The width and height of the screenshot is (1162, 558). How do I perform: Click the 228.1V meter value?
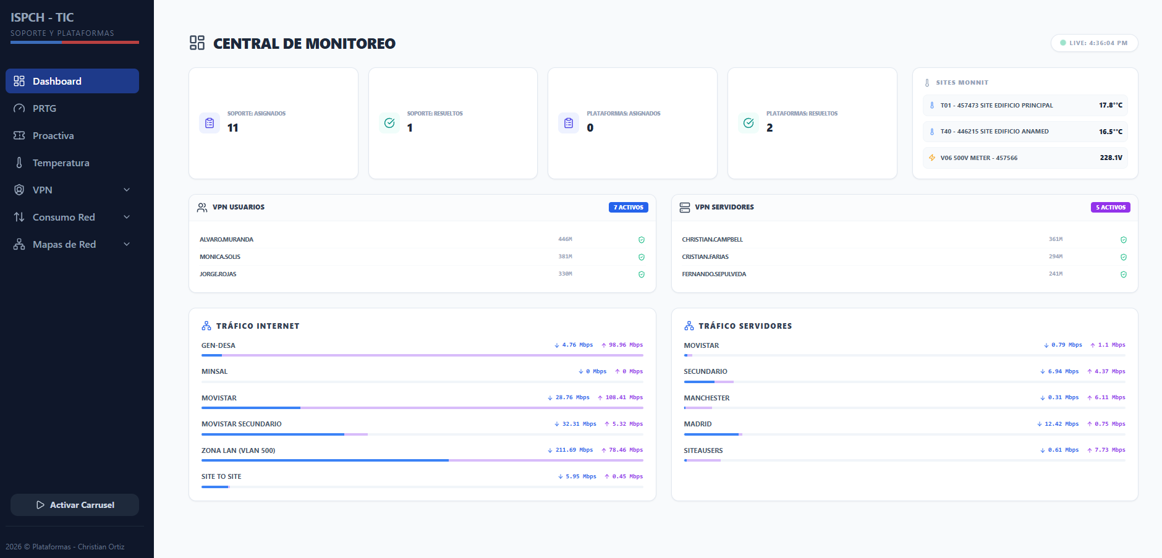pos(1111,158)
